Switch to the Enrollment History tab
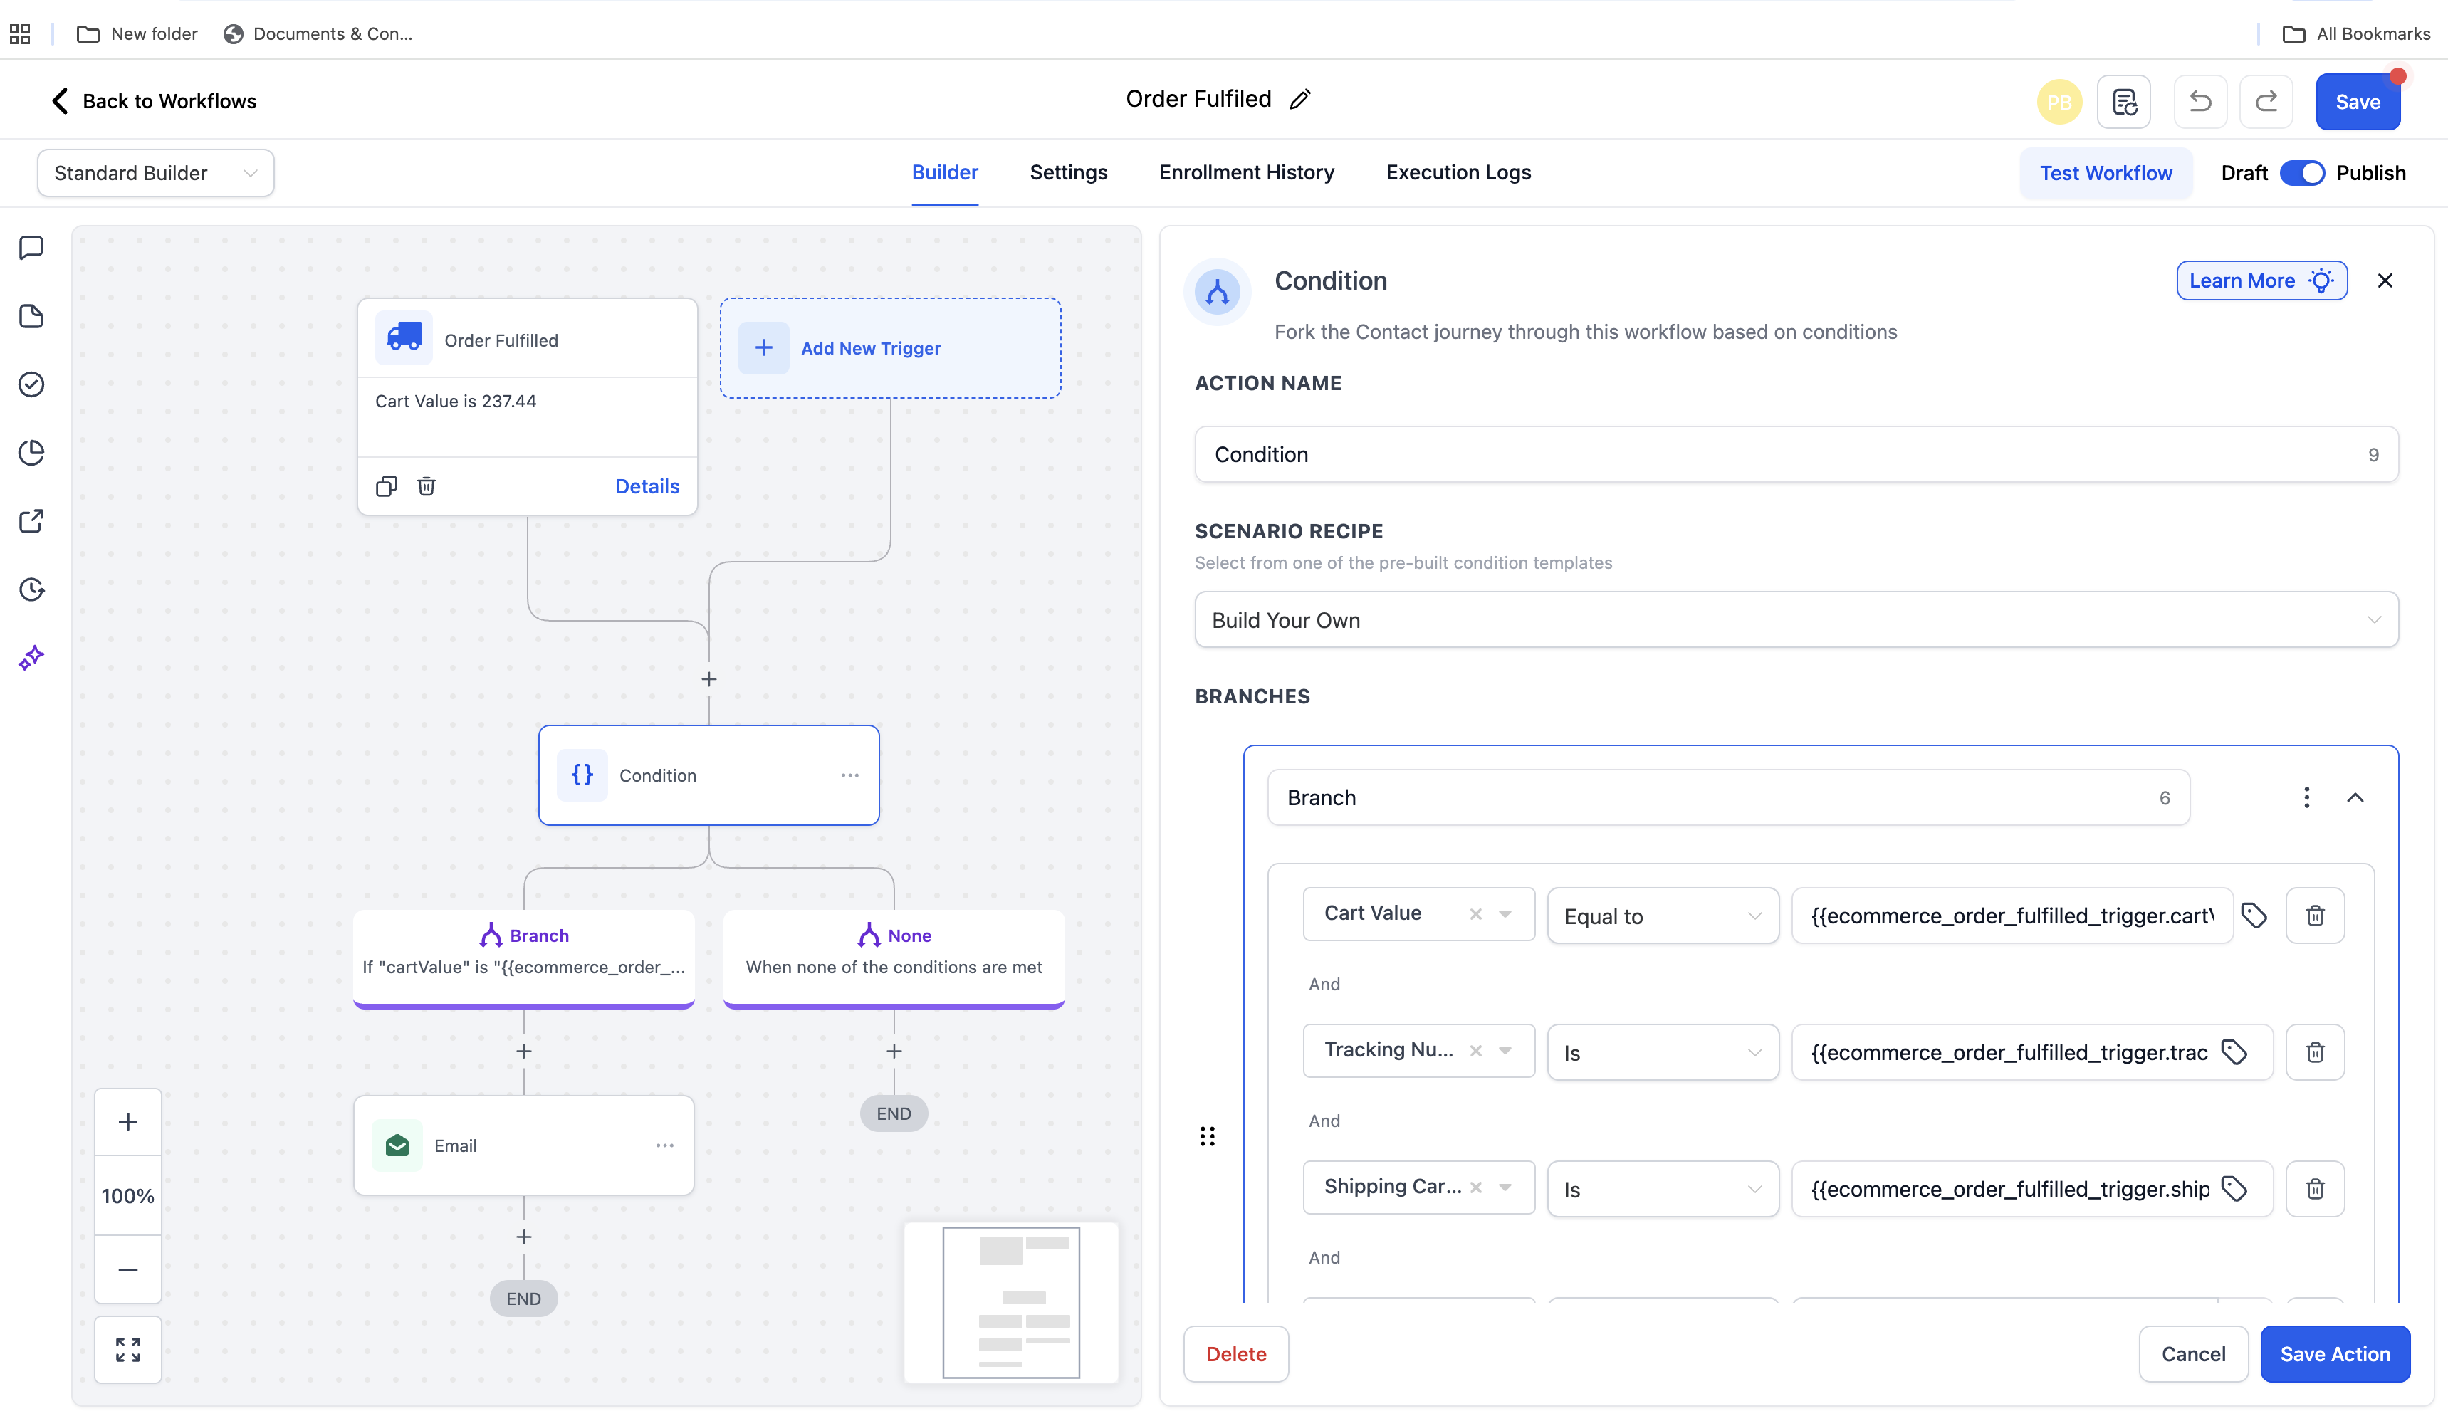This screenshot has height=1421, width=2448. 1246,172
